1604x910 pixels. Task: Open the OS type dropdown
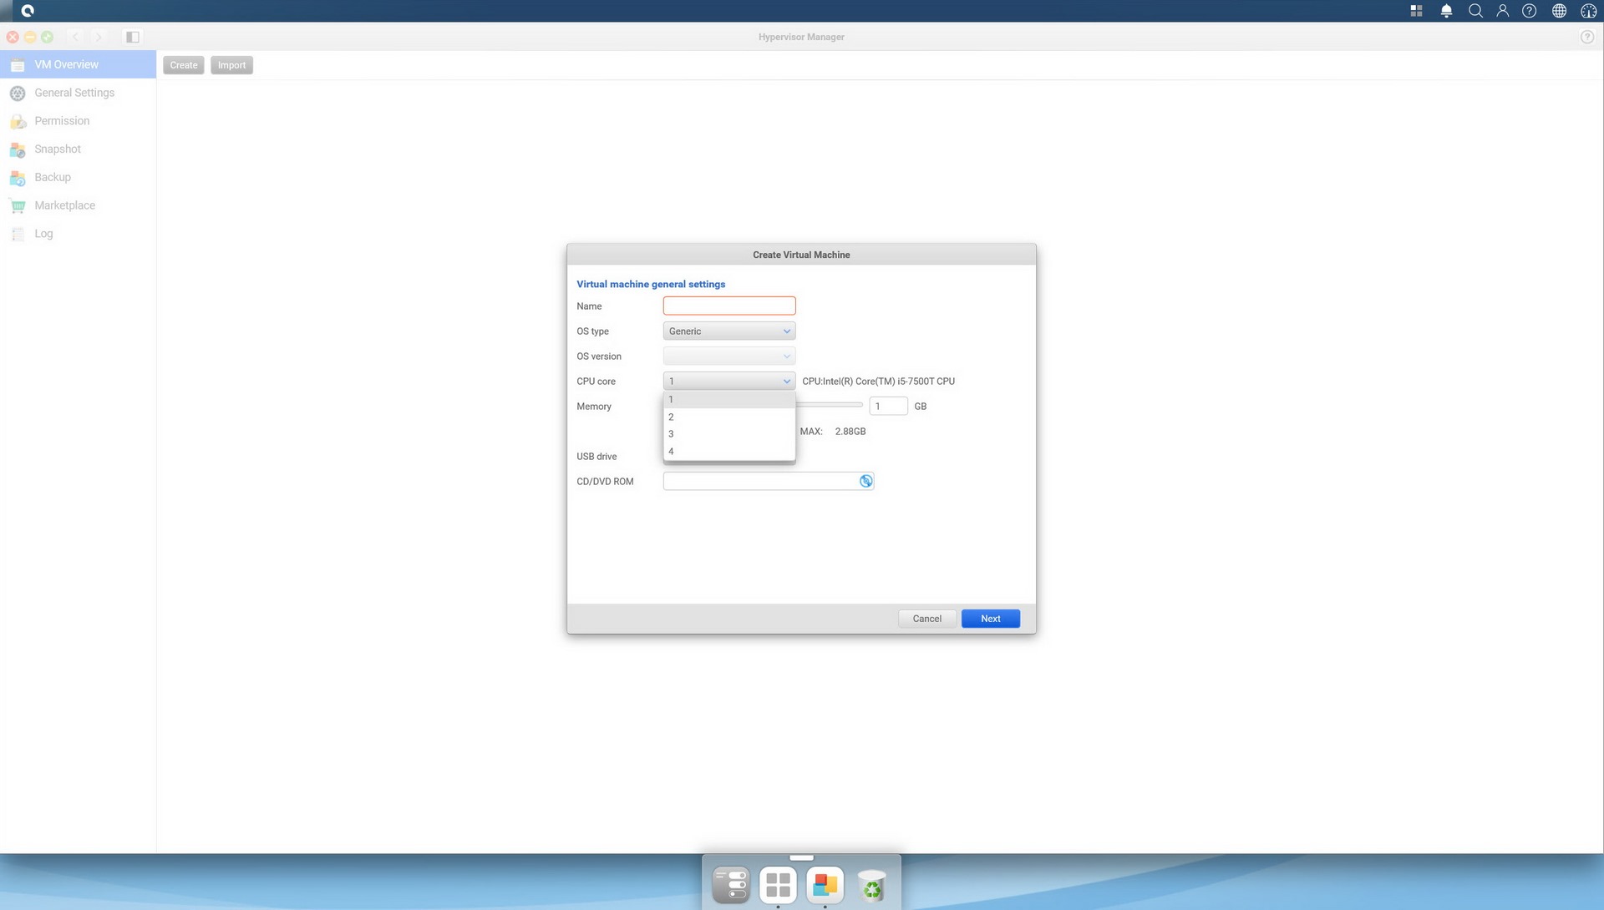[x=728, y=331]
